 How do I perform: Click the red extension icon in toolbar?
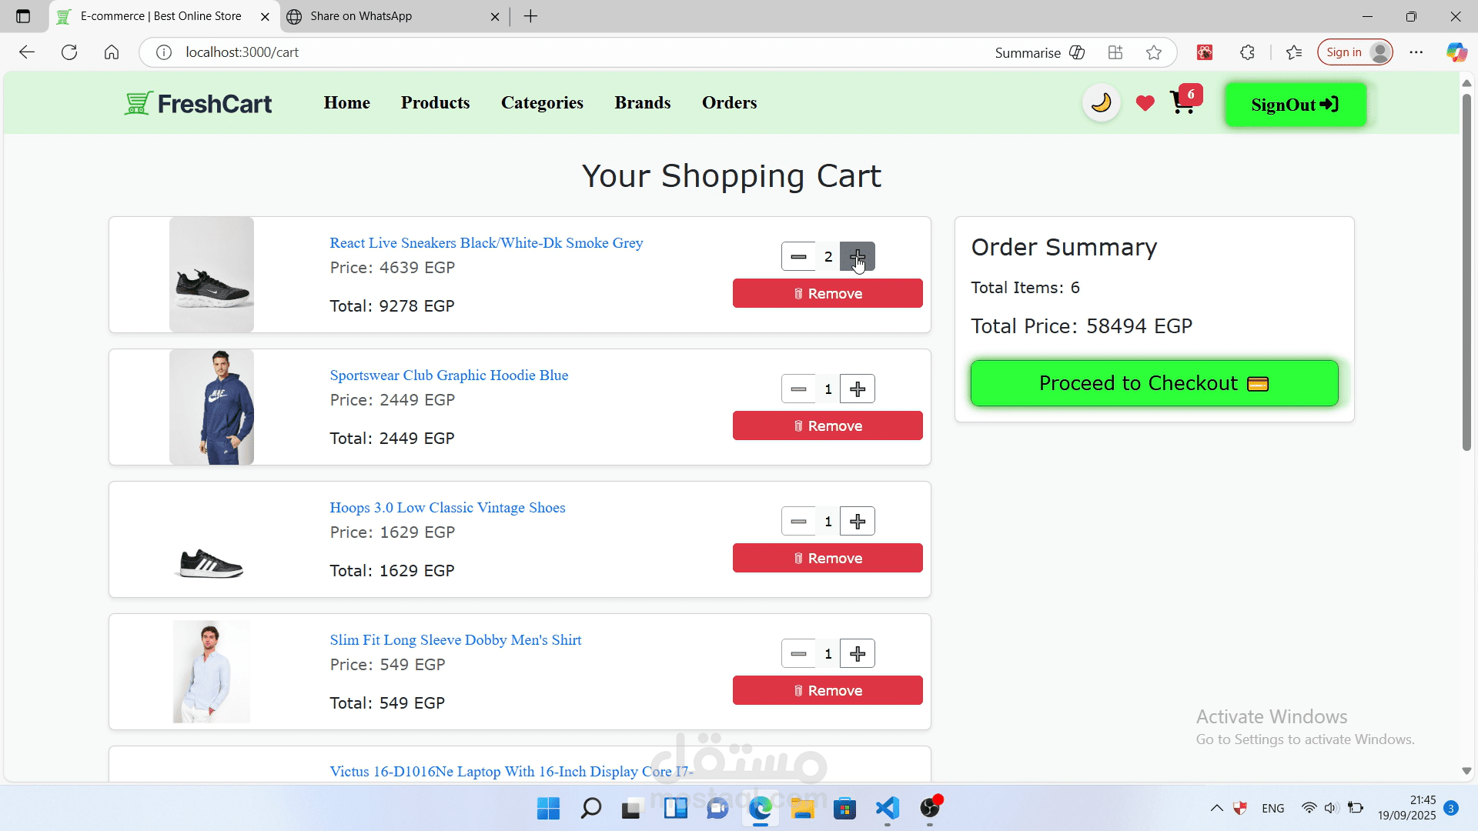point(1205,52)
